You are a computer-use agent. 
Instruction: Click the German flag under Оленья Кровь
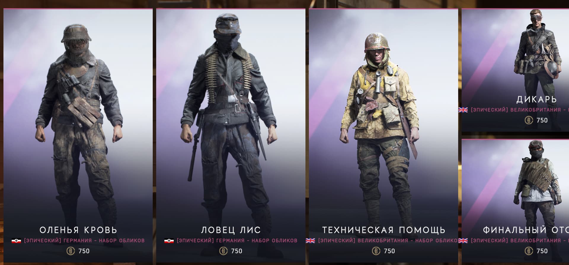16,241
